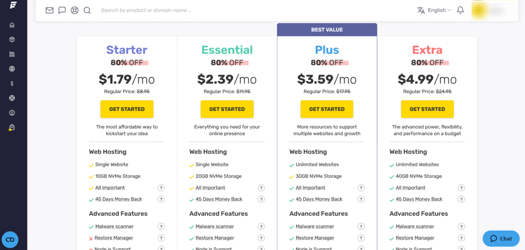Open the All Important link in Essential plan
525x250 pixels.
click(x=210, y=188)
